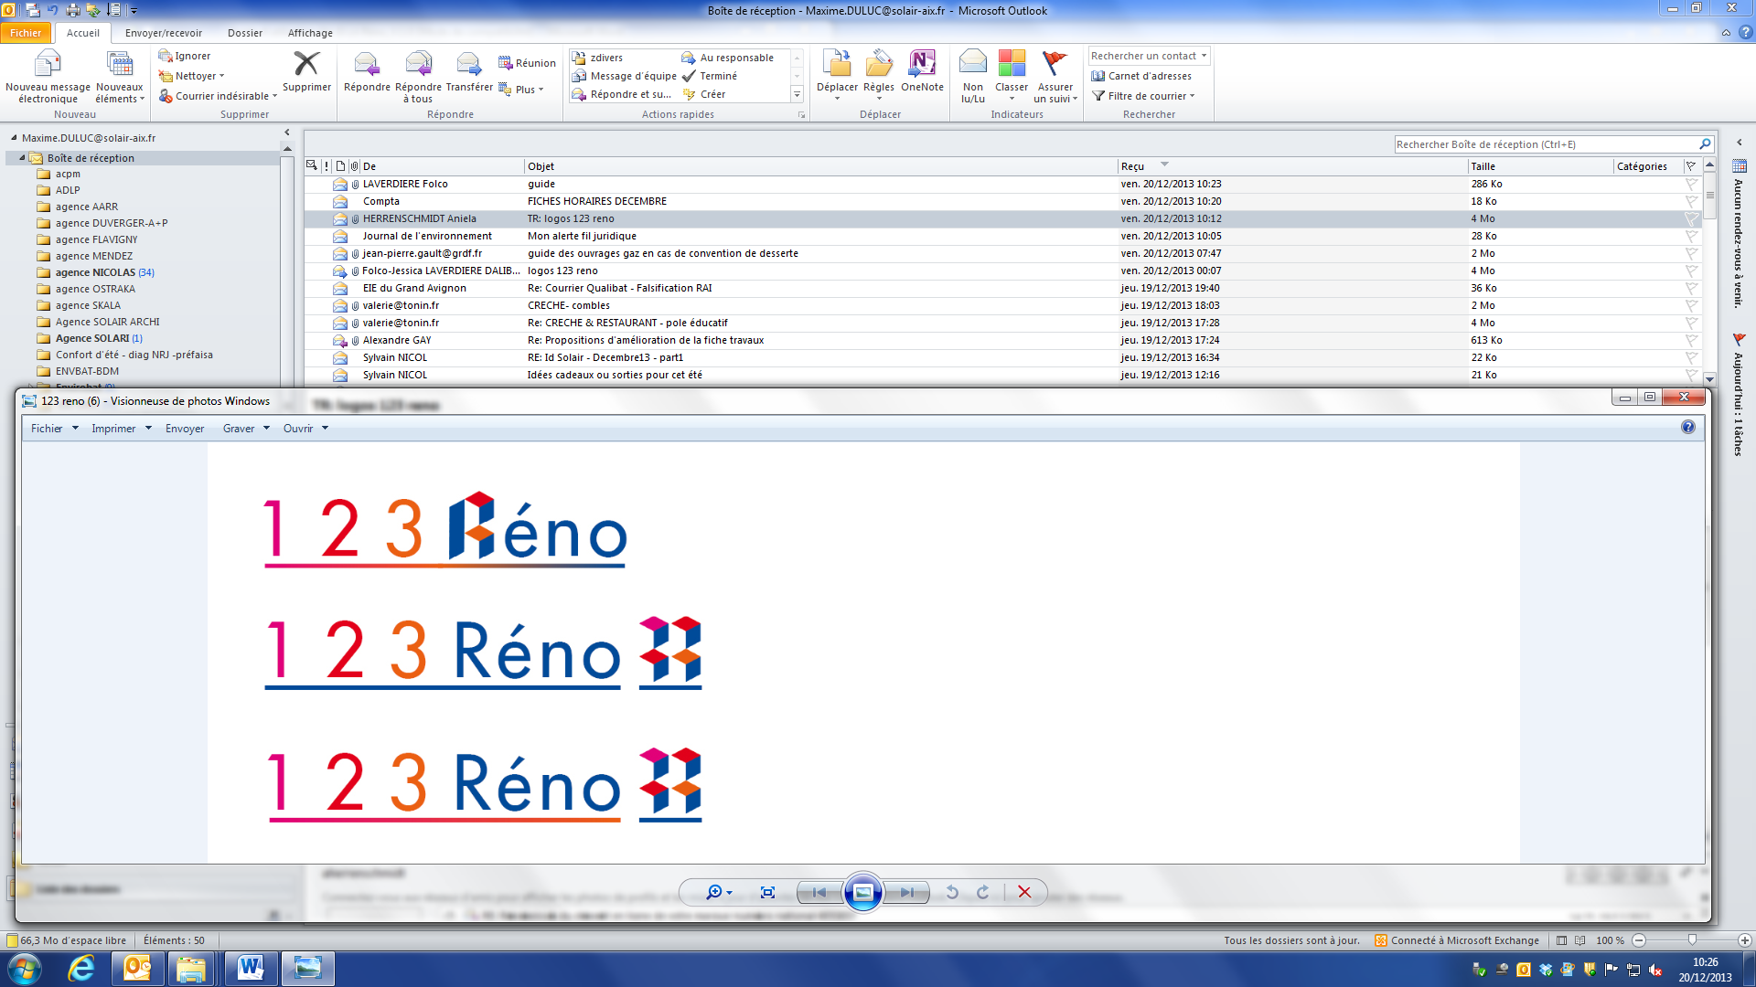Mark Terminé quick step

[710, 76]
